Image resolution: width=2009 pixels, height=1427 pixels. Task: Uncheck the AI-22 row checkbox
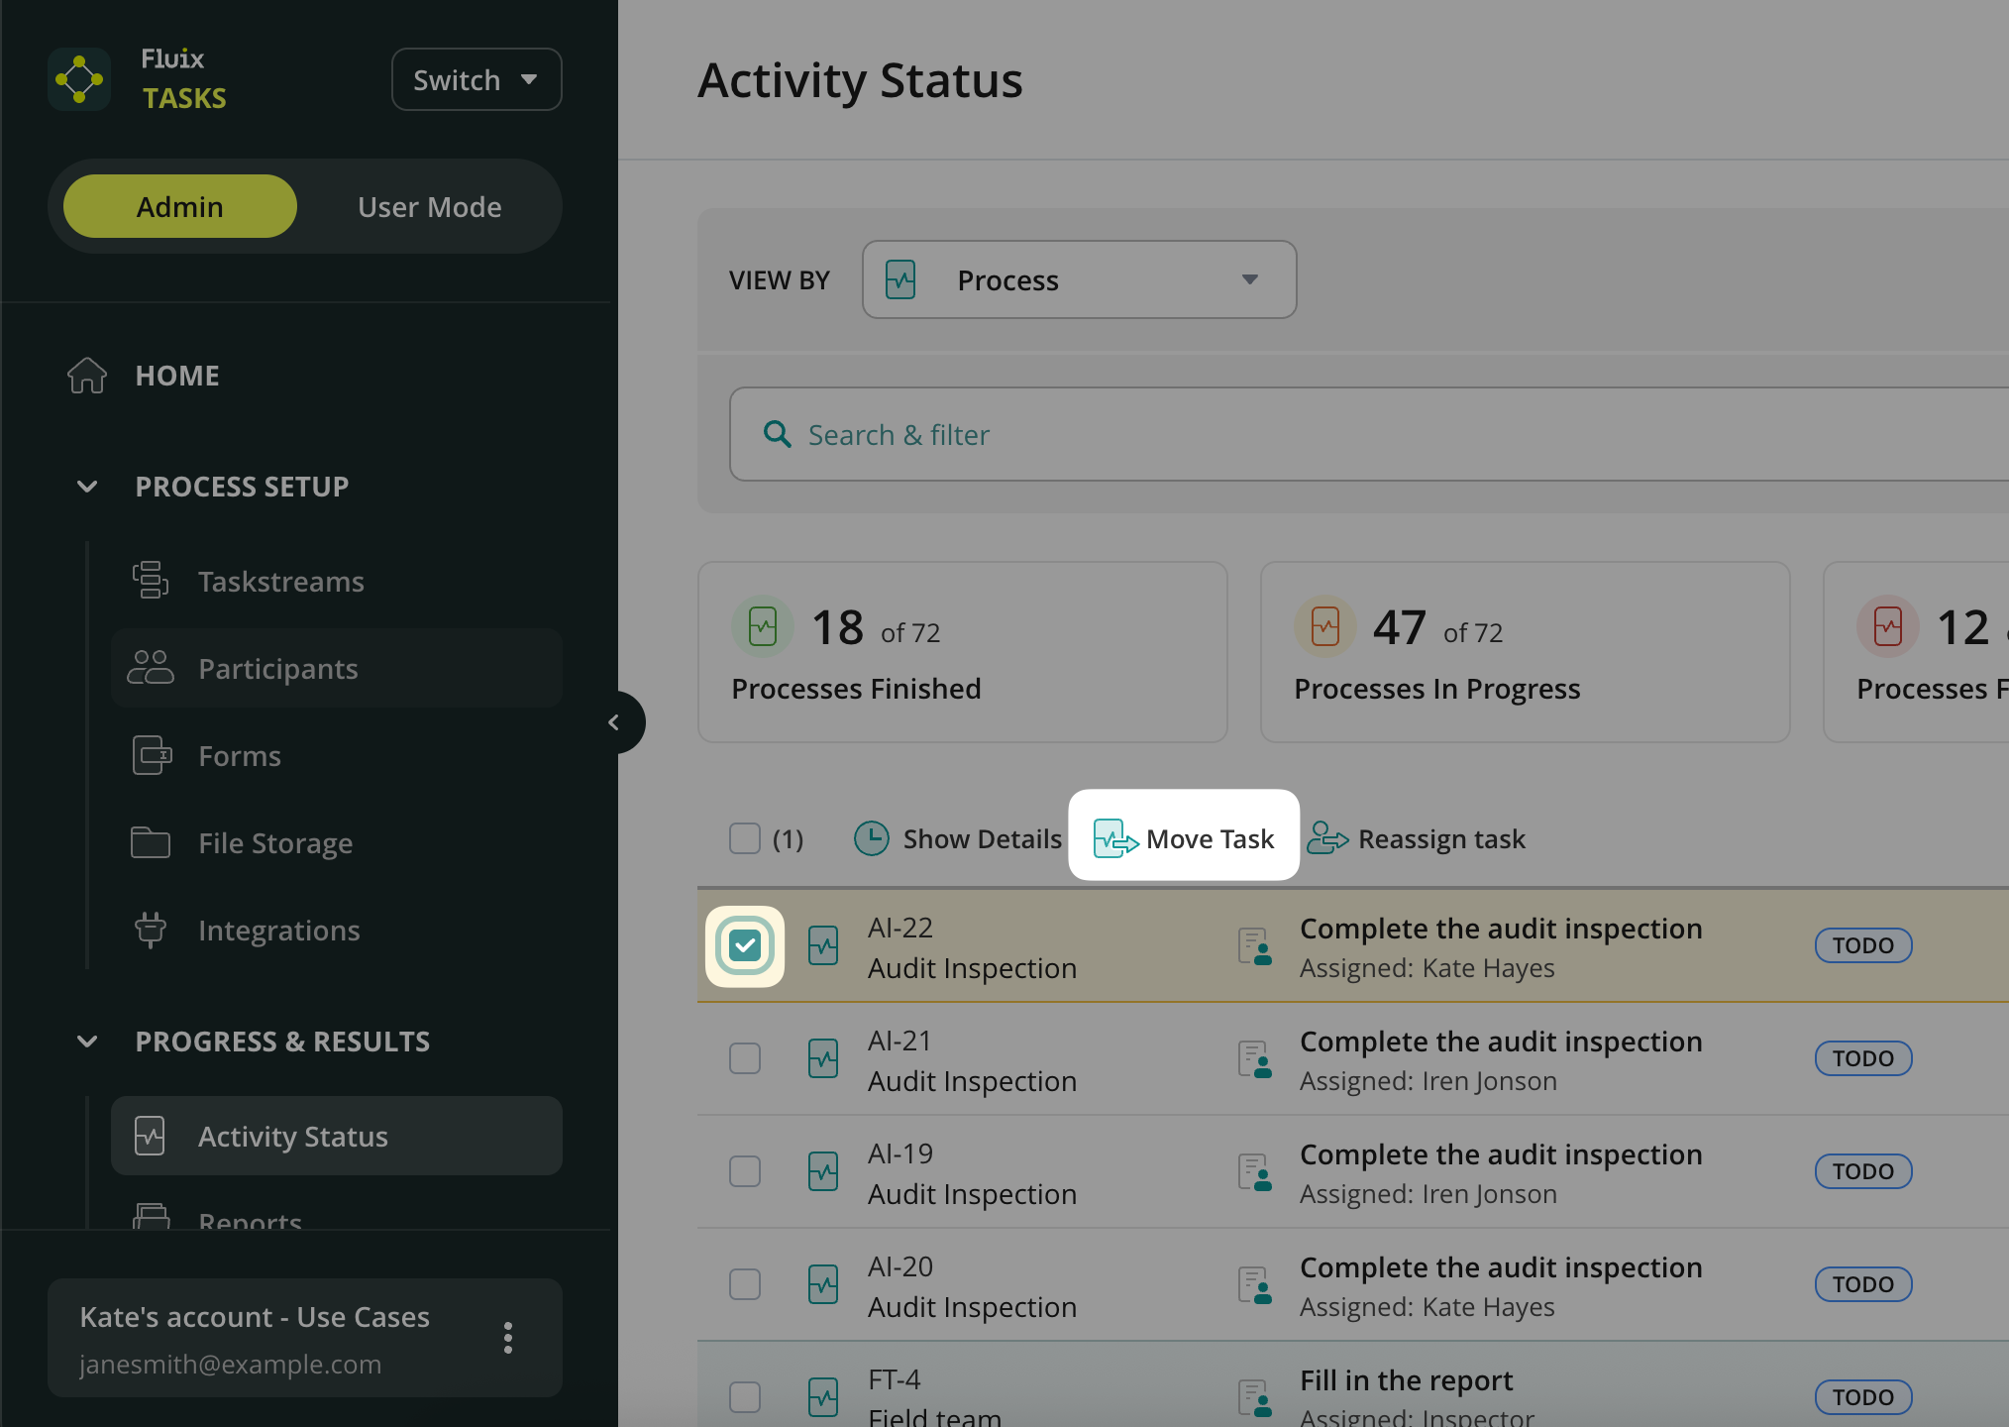(745, 945)
